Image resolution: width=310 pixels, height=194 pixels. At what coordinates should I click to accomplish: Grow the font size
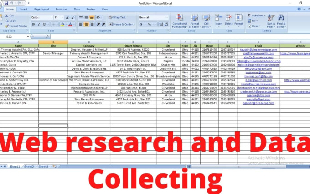pyautogui.click(x=67, y=18)
